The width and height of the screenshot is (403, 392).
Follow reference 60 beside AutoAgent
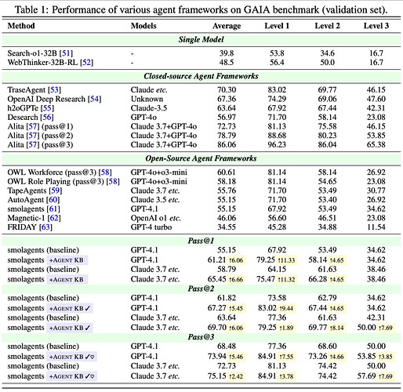tap(53, 200)
